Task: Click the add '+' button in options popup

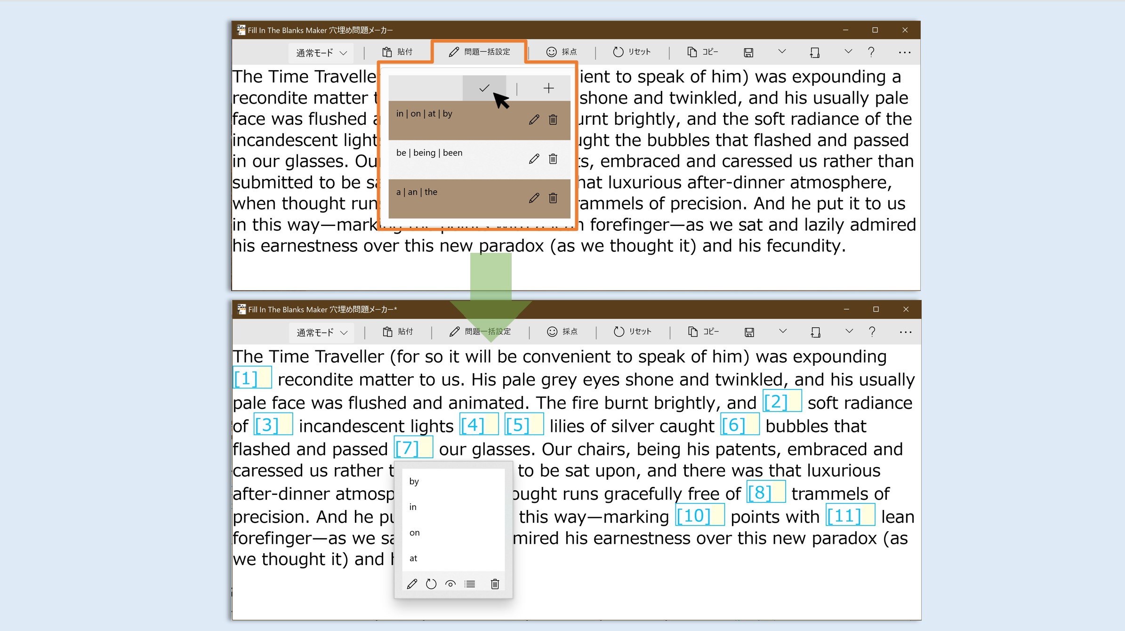Action: [x=548, y=88]
